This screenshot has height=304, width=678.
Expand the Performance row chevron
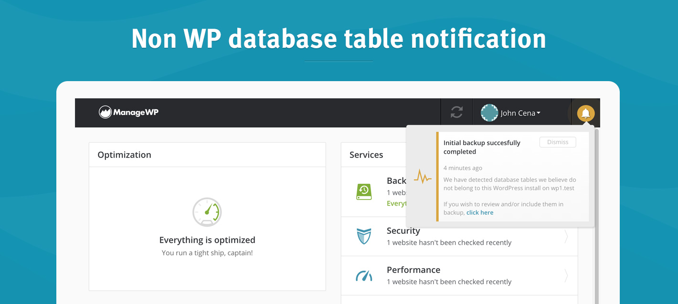(566, 276)
